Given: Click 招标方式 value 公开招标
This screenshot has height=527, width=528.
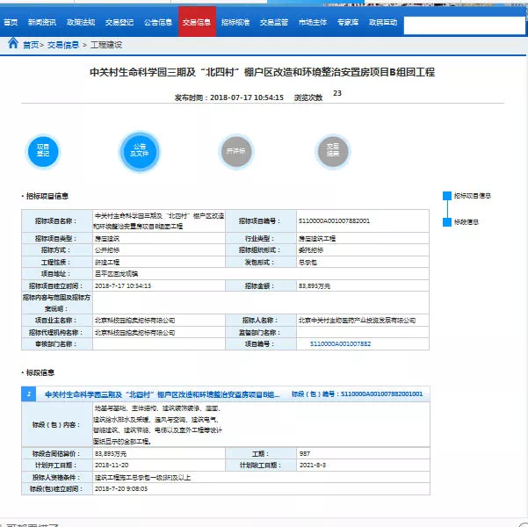Looking at the screenshot, I should (x=107, y=249).
